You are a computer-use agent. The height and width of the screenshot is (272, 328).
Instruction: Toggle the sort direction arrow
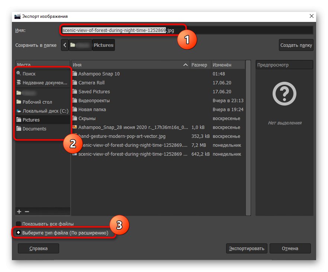coord(185,65)
